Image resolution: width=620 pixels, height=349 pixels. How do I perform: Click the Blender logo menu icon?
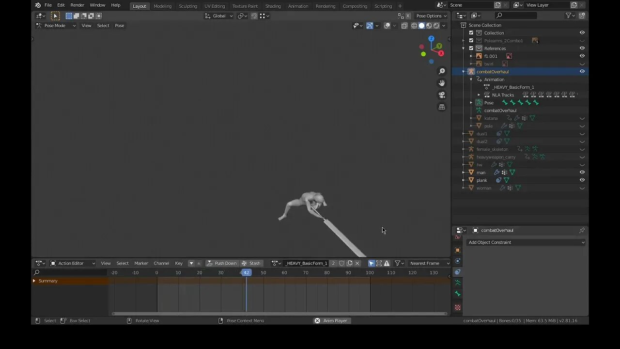coord(38,5)
